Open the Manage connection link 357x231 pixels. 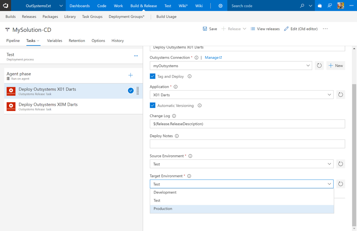click(x=213, y=58)
